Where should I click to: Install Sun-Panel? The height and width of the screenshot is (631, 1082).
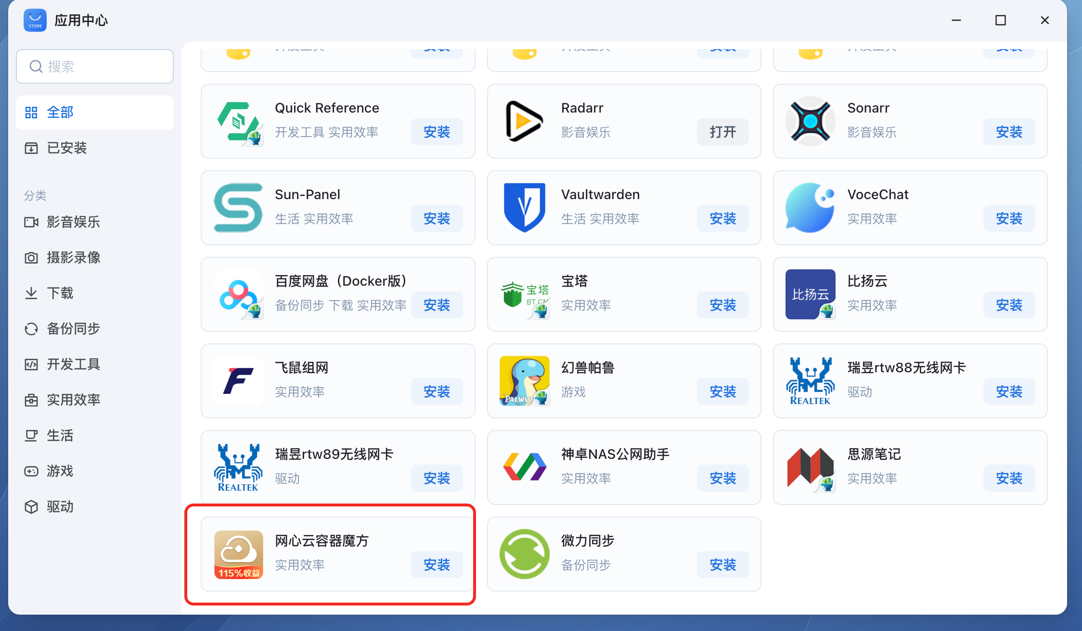coord(437,218)
